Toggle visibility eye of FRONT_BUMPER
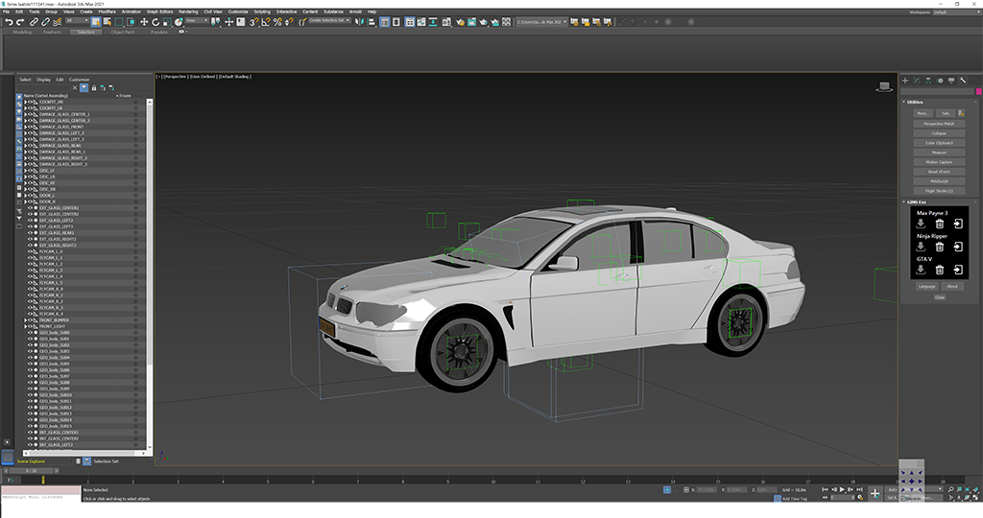This screenshot has height=518, width=983. click(30, 320)
